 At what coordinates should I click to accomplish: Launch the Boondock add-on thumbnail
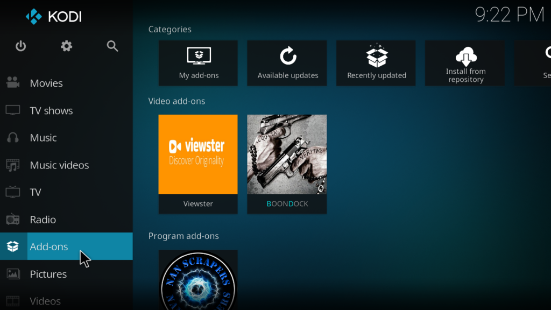tap(287, 154)
